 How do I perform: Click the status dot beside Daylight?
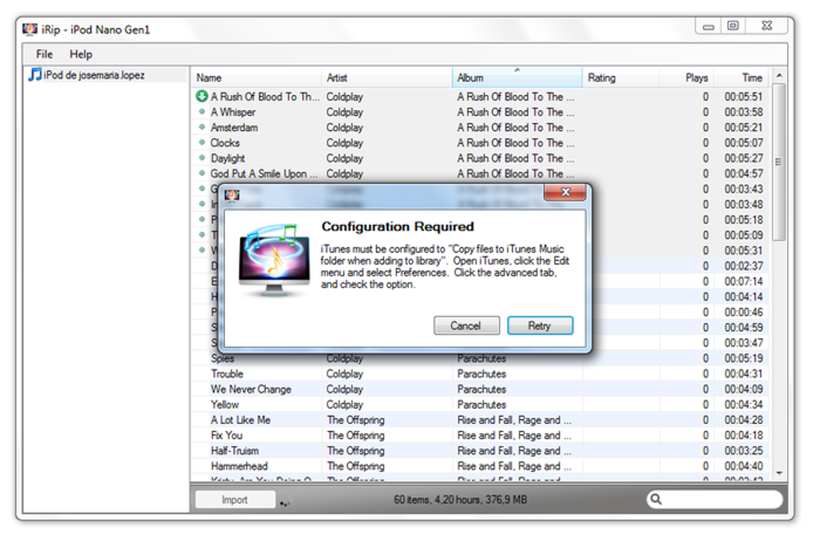[x=202, y=157]
